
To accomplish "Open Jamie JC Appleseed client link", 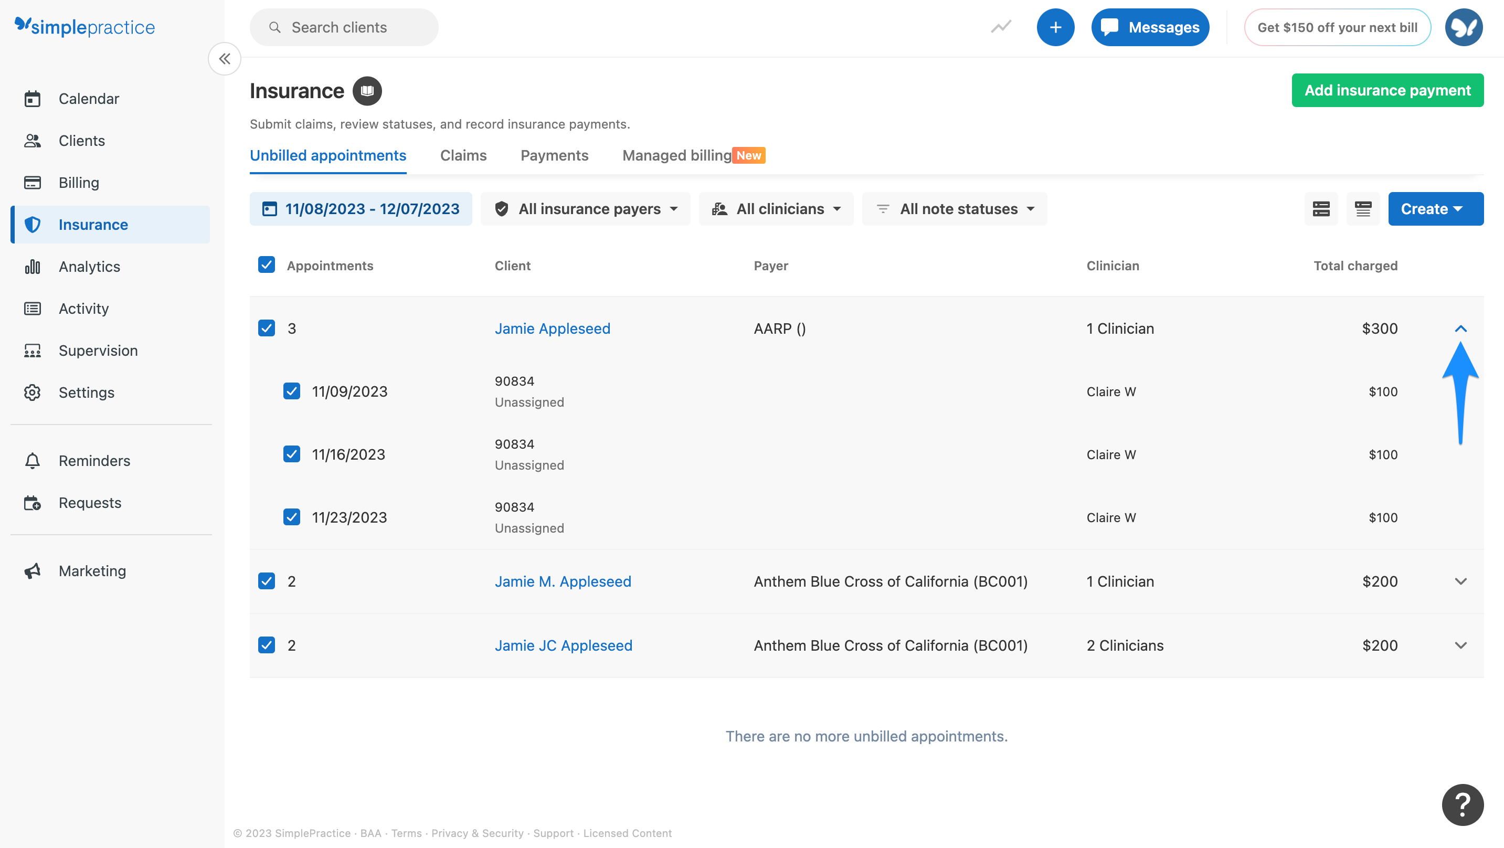I will pyautogui.click(x=564, y=645).
